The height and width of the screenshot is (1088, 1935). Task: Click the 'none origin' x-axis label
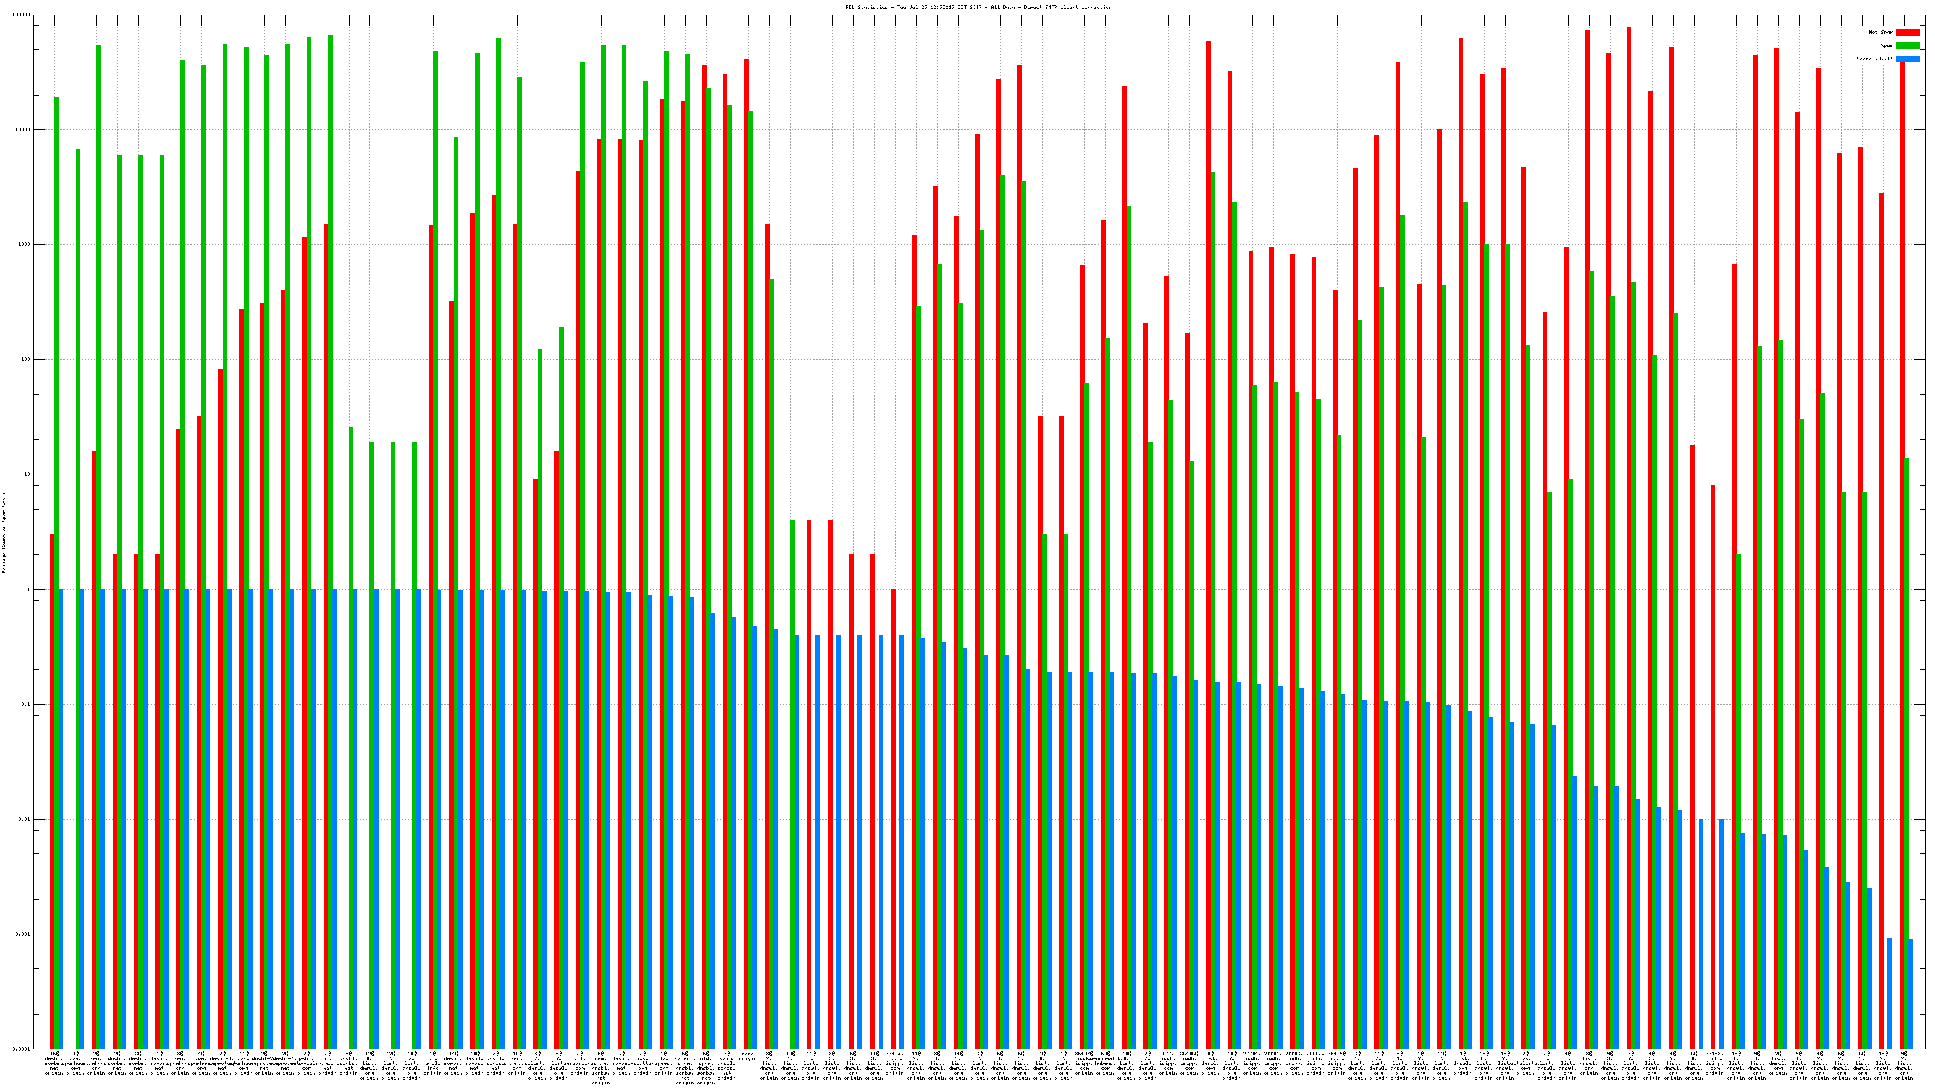[x=747, y=1057]
